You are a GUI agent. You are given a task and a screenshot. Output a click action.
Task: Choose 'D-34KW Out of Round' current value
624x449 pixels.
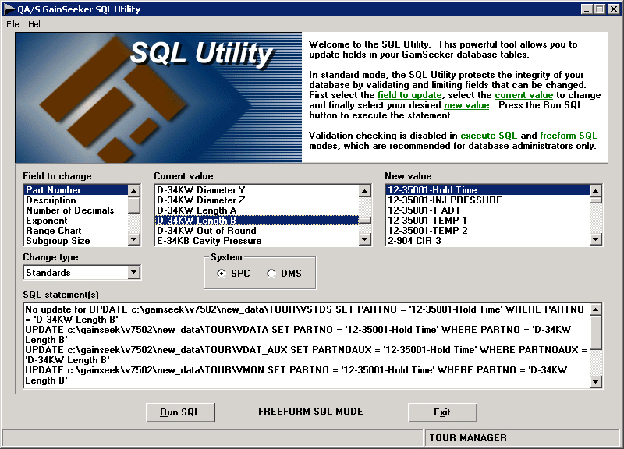[206, 231]
